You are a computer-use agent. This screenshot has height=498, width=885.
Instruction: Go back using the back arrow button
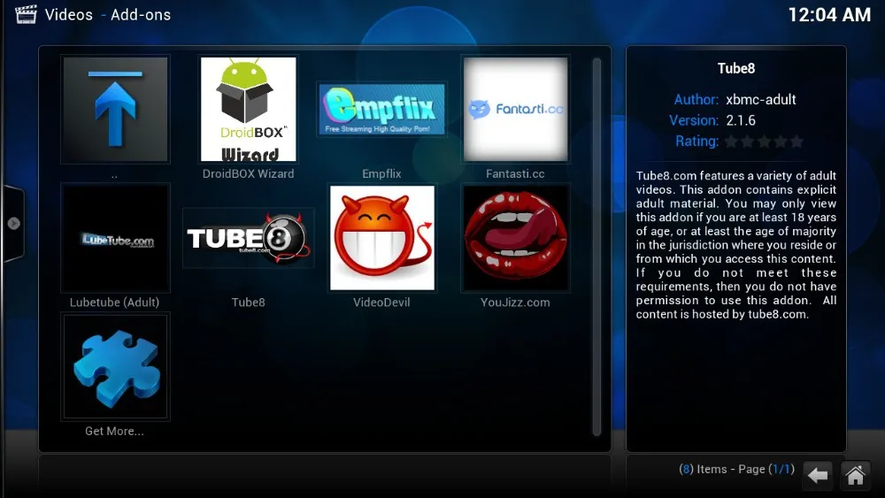[x=817, y=475]
